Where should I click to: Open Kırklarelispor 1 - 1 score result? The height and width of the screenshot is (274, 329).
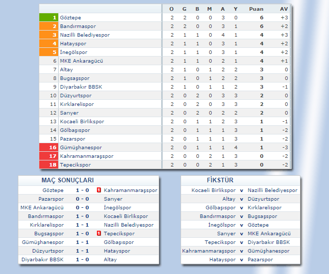click(83, 225)
